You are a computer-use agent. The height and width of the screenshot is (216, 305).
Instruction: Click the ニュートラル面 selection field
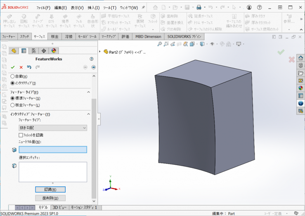click(x=53, y=150)
